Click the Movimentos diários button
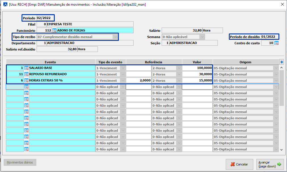287x172 pixels. tap(20, 163)
